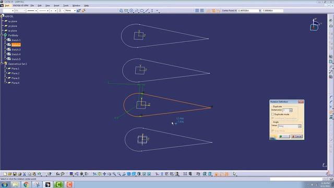Image resolution: width=334 pixels, height=188 pixels.
Task: Click the Windows Start orb
Action: pyautogui.click(x=5, y=184)
